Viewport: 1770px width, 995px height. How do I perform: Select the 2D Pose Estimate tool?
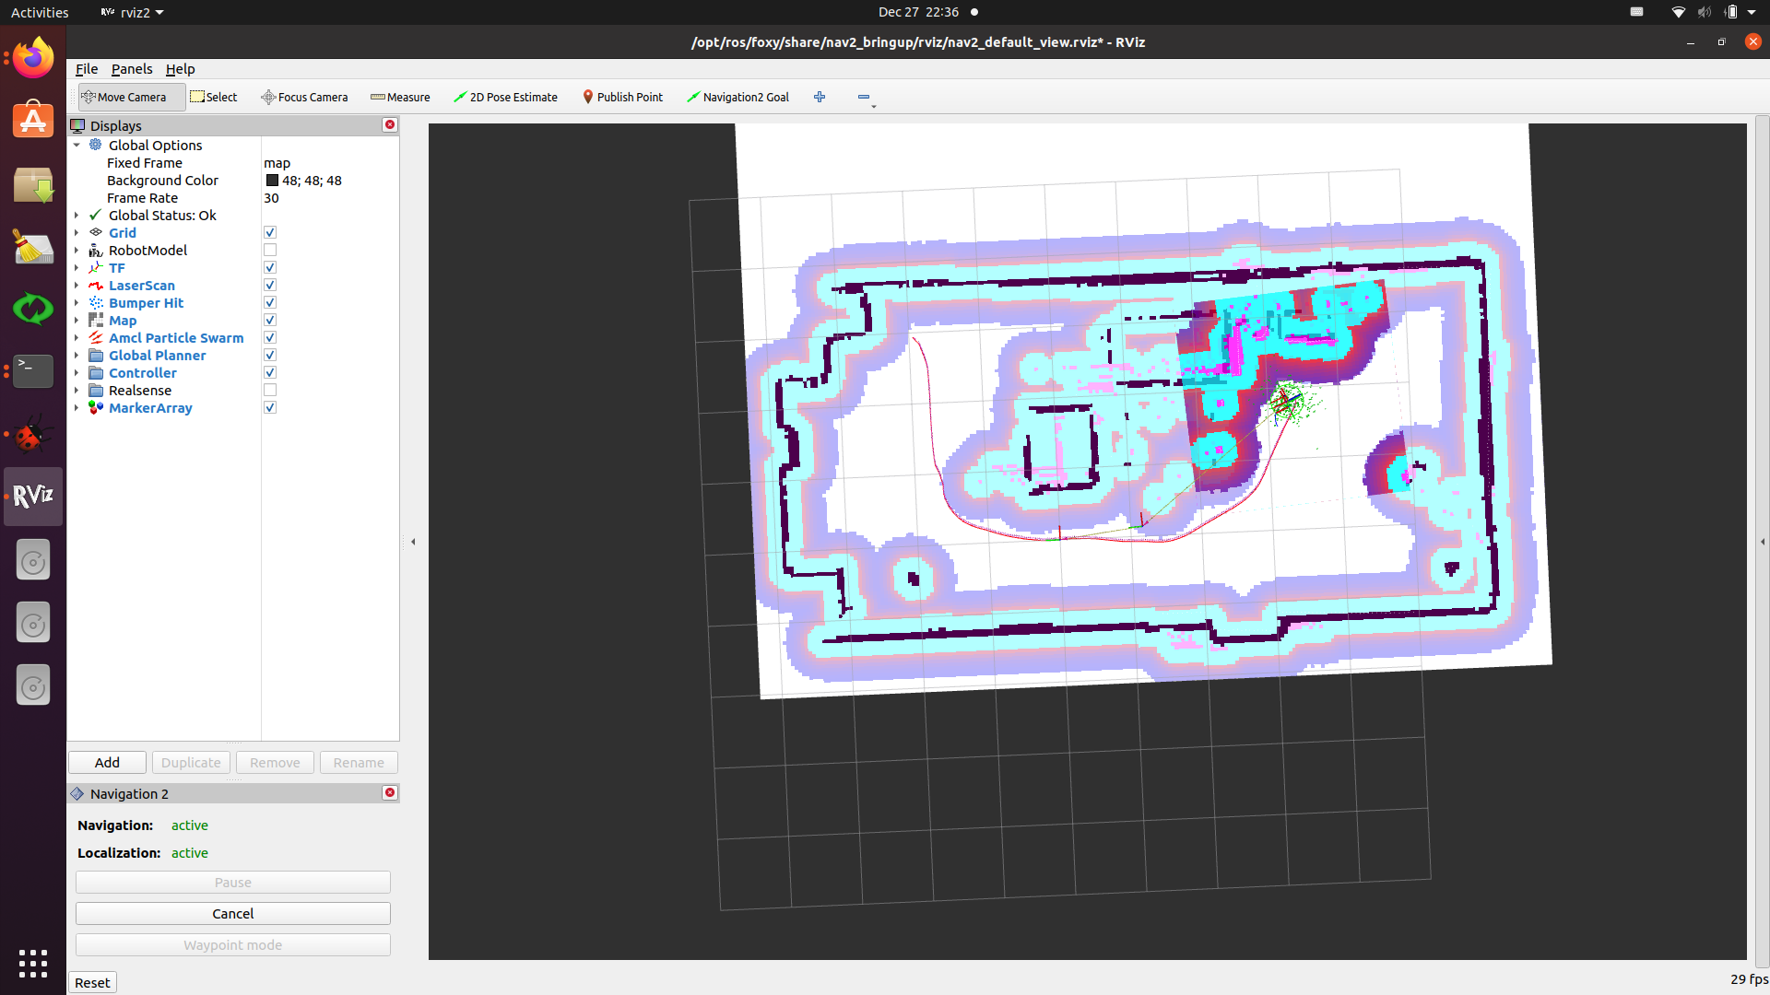tap(505, 97)
